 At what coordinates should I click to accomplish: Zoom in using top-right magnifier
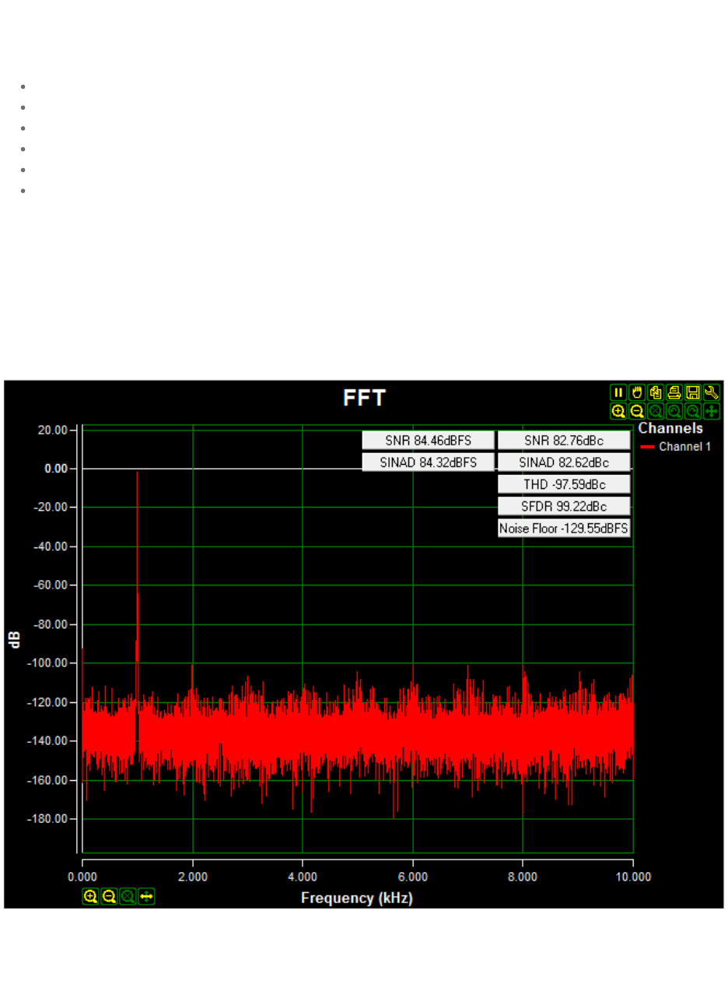(618, 411)
